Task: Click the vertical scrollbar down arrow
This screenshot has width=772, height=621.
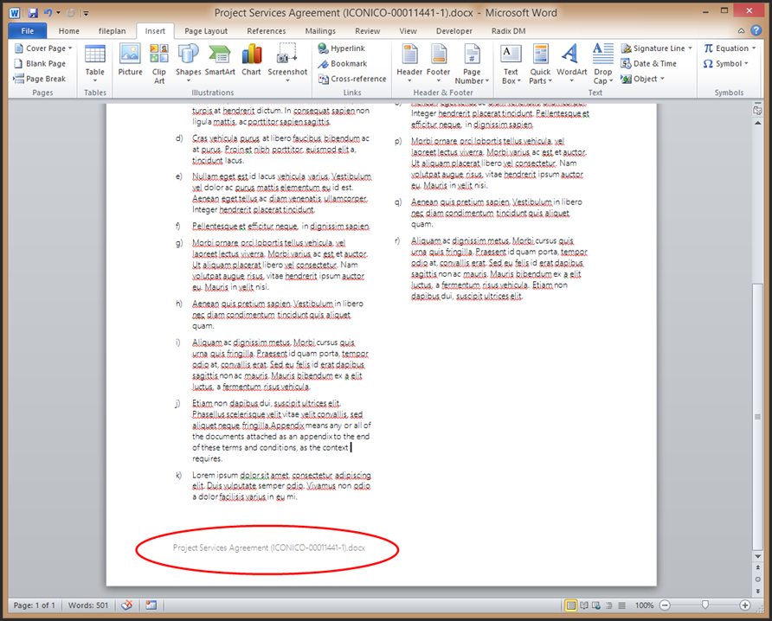Action: tap(758, 556)
